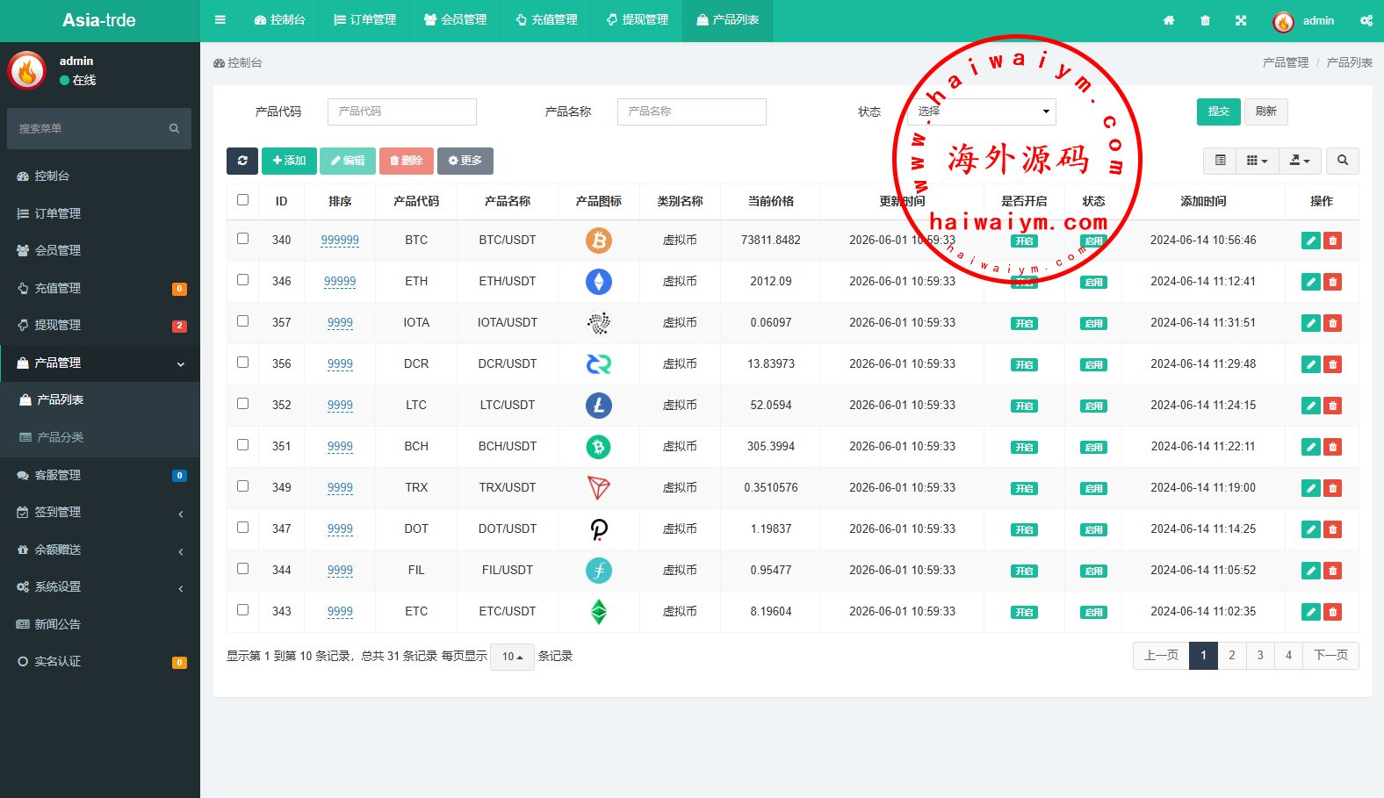Viewport: 1384px width, 798px height.
Task: Click the Bitcoin product icon
Action: pos(599,241)
